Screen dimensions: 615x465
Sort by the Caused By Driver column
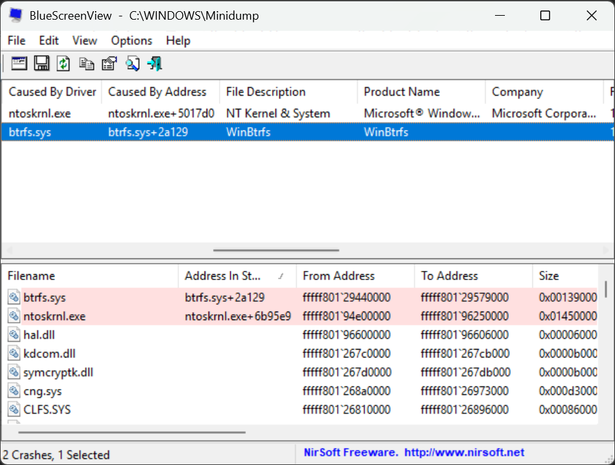coord(52,92)
